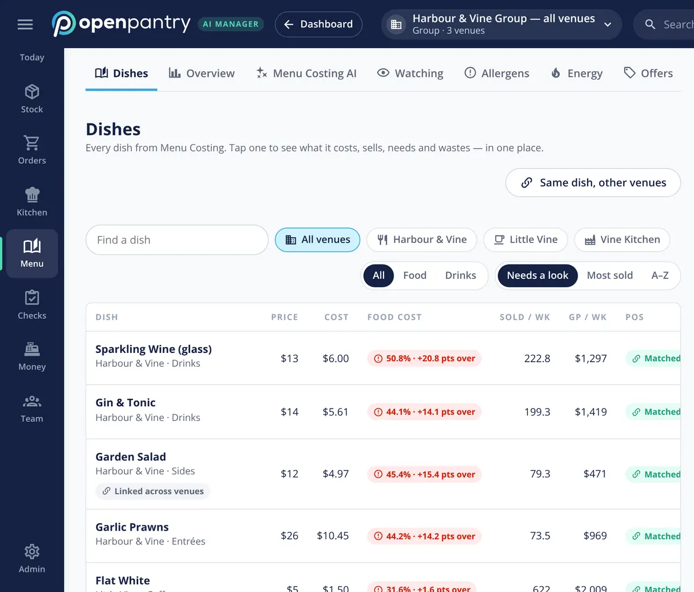
Task: Sort dishes A–Z
Action: coord(660,275)
